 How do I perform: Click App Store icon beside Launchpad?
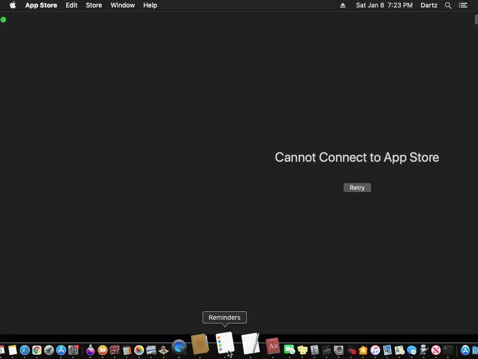coord(61,350)
